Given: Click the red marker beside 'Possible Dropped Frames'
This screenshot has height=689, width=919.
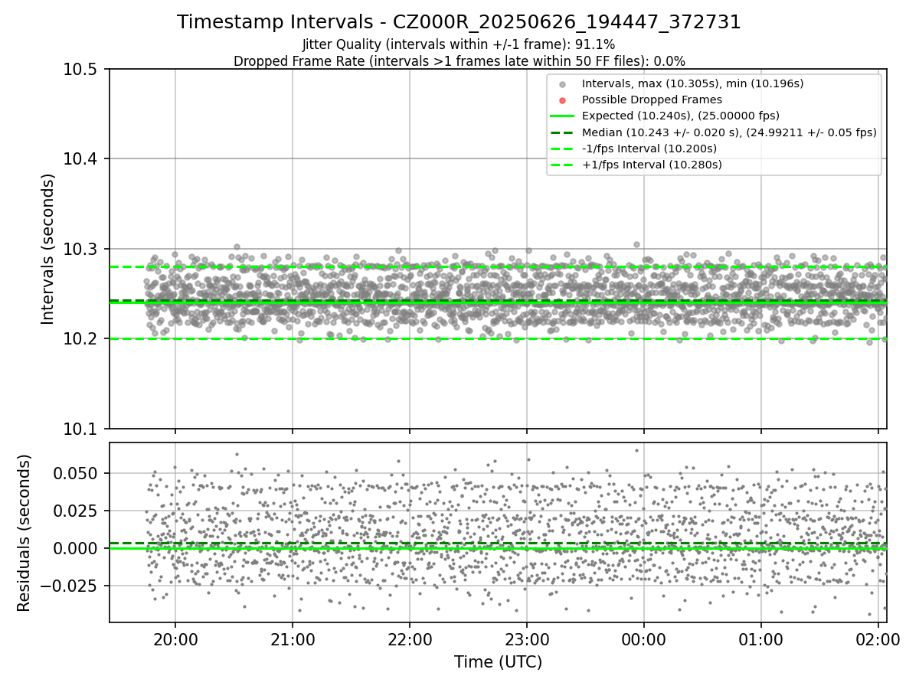Looking at the screenshot, I should pyautogui.click(x=563, y=100).
